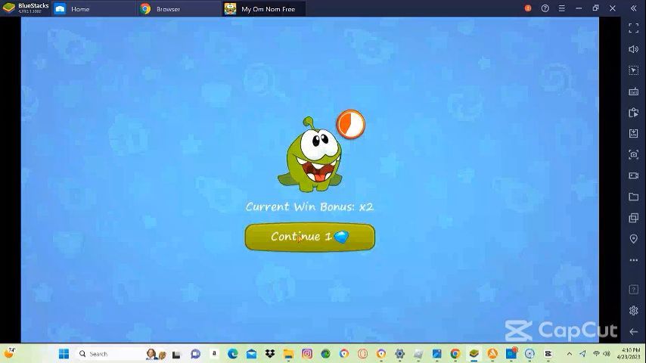The width and height of the screenshot is (646, 363).
Task: Open BlueStacks notification alert icon
Action: [528, 8]
